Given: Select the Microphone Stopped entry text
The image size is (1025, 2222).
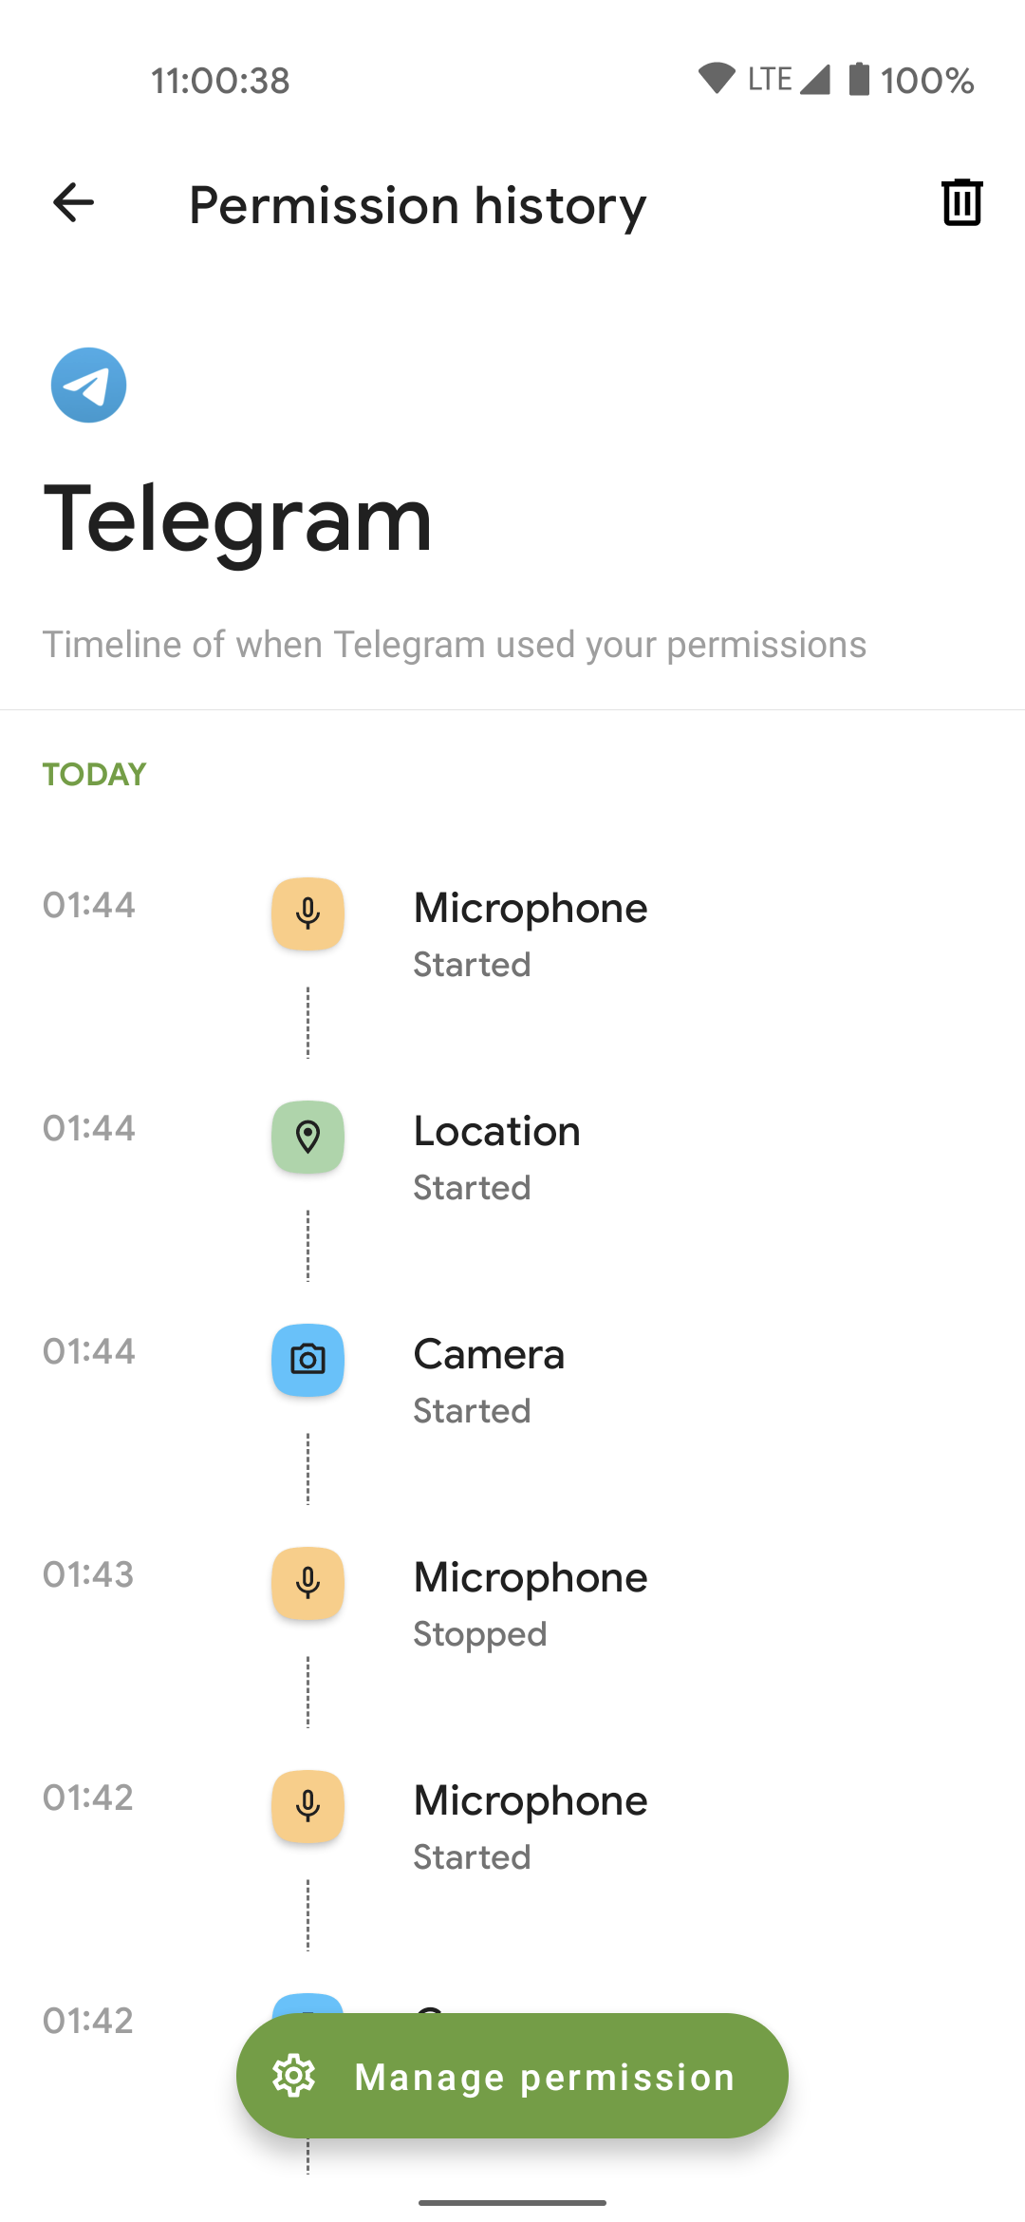Looking at the screenshot, I should click(530, 1603).
